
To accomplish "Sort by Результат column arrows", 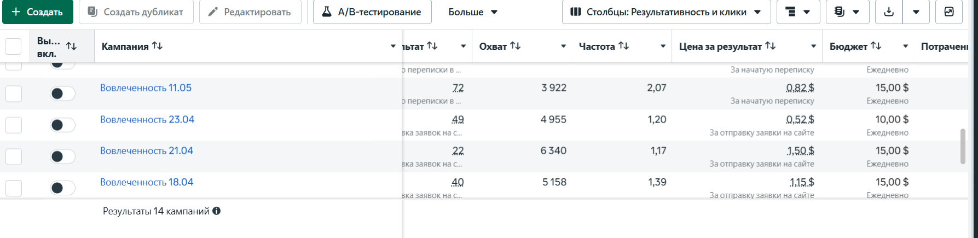I will pyautogui.click(x=432, y=46).
